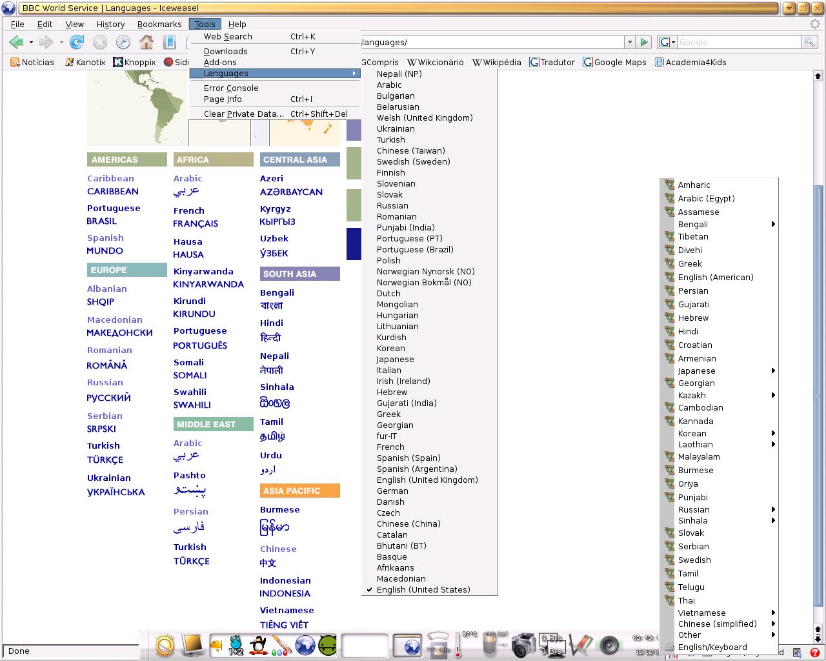Go back with the green arrow

[16, 43]
